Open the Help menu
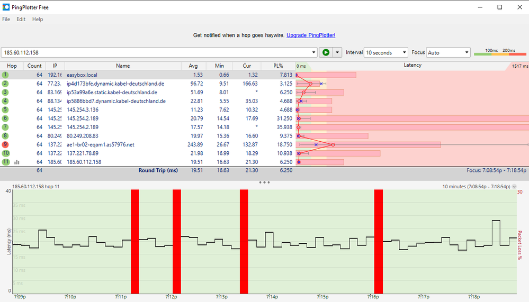529x302 pixels. click(38, 19)
